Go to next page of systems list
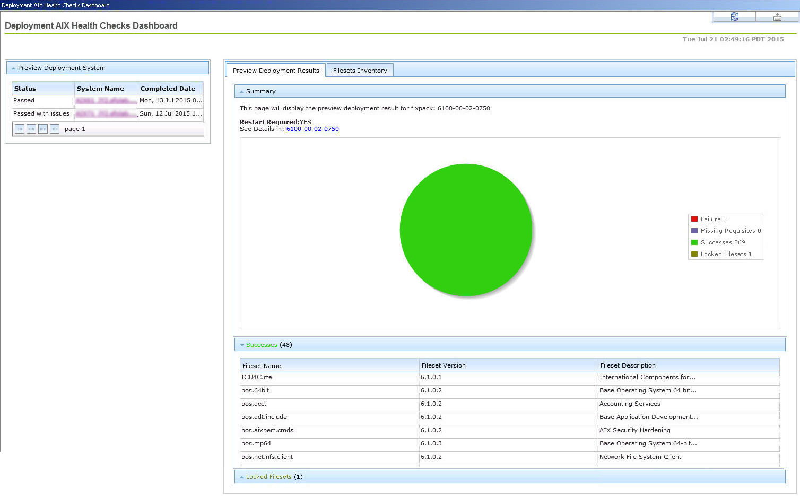800x498 pixels. pyautogui.click(x=43, y=129)
